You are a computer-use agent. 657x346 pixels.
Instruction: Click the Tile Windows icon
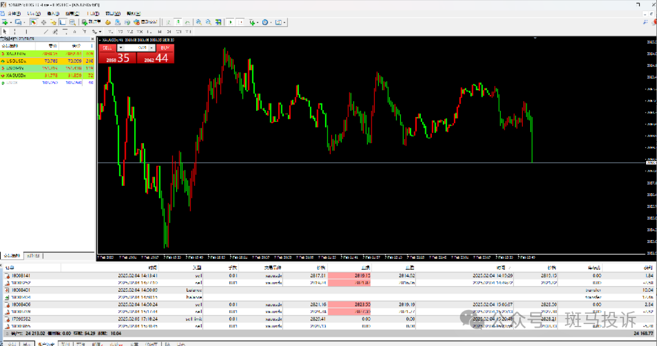click(218, 22)
